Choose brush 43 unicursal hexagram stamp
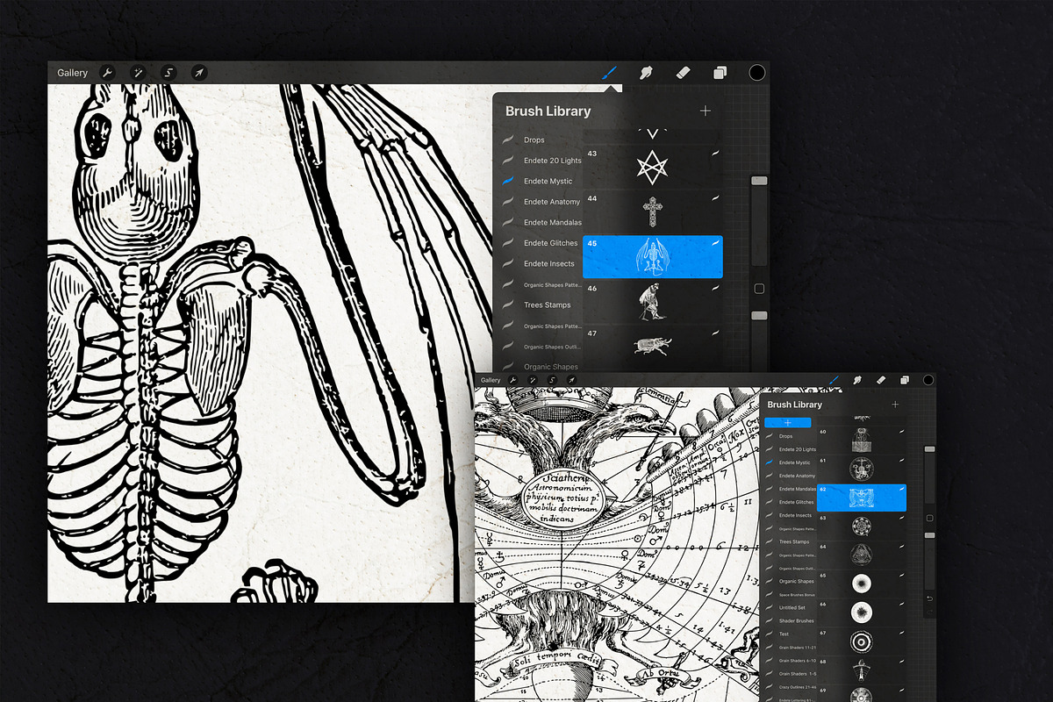 [x=653, y=167]
